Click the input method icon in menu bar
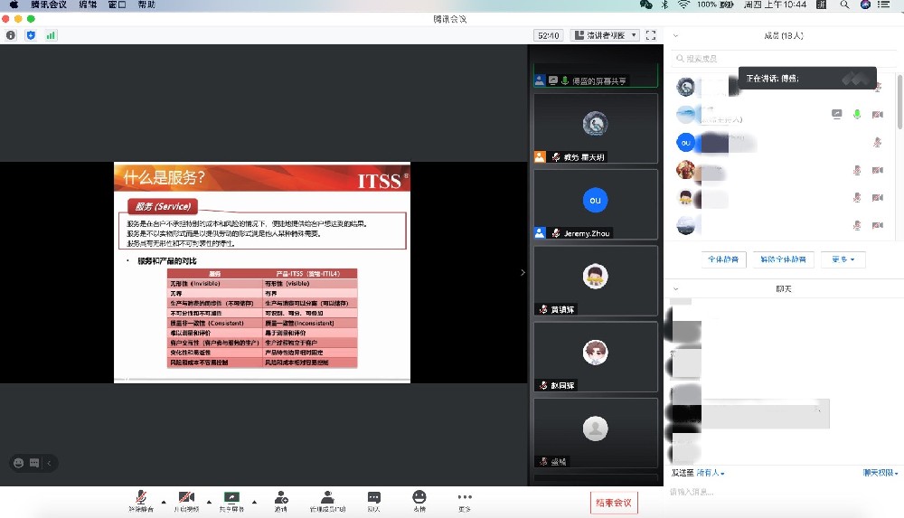 pyautogui.click(x=822, y=5)
